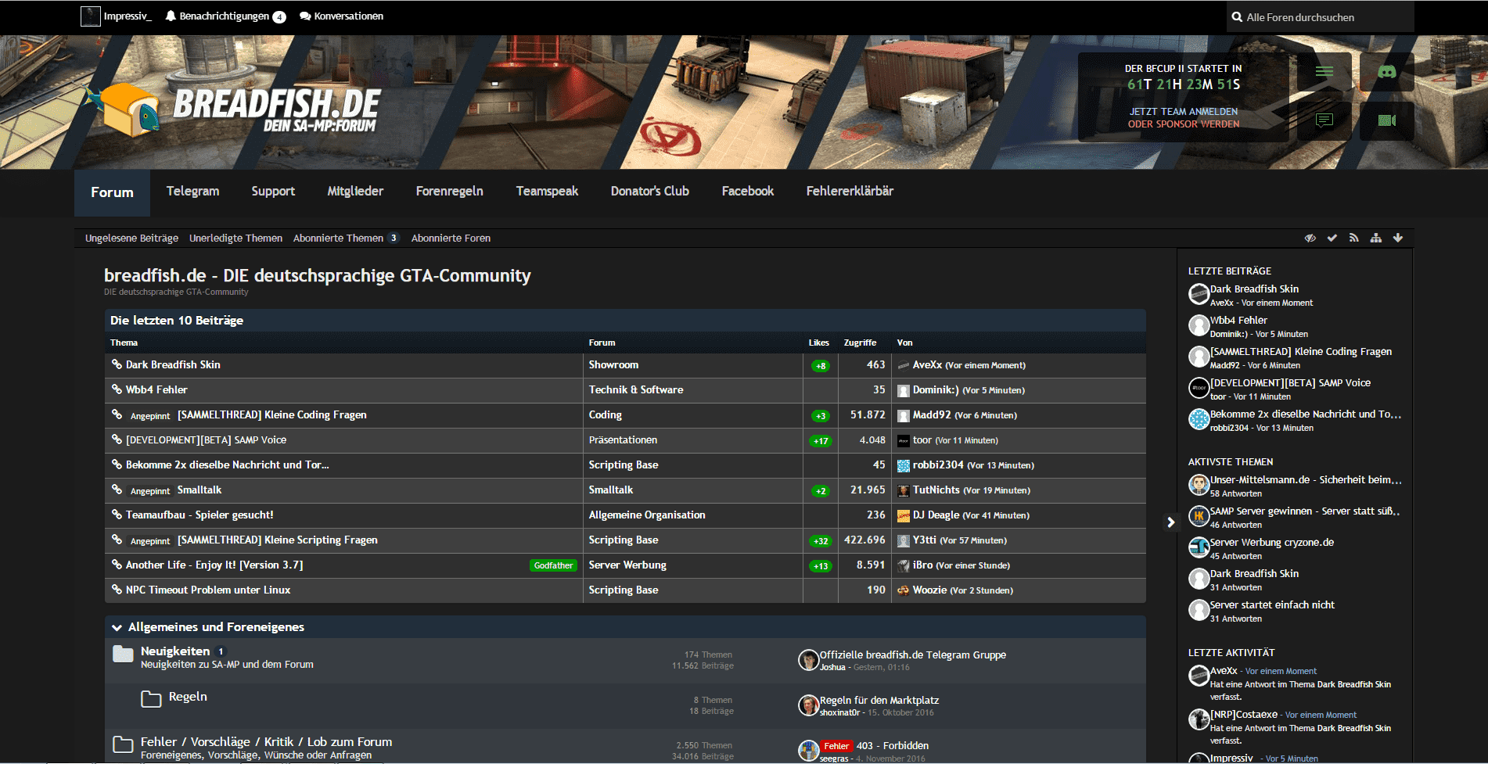
Task: Open Konversationen chat bubbles icon
Action: click(x=305, y=16)
